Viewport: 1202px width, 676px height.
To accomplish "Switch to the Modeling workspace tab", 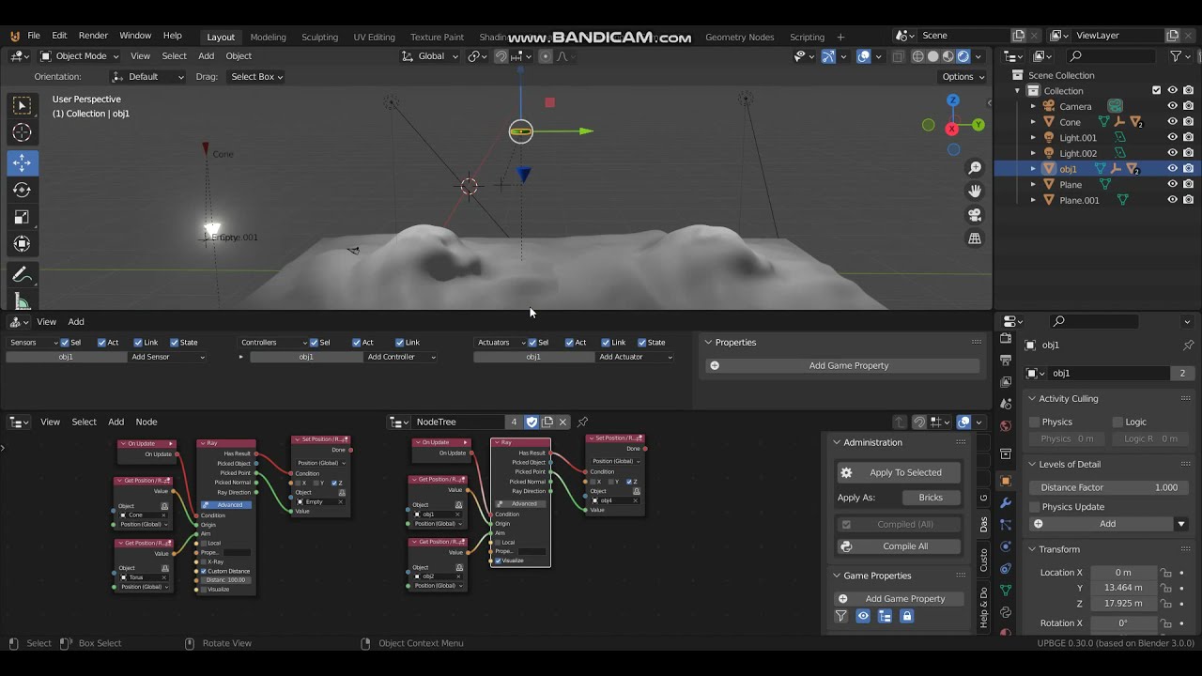I will [268, 37].
